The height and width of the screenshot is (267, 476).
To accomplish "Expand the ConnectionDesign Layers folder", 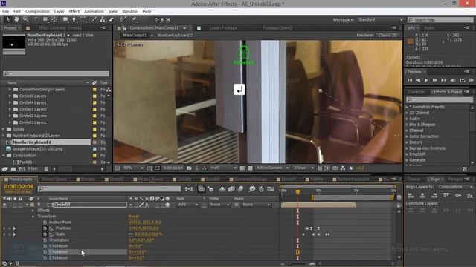I will [x=10, y=89].
